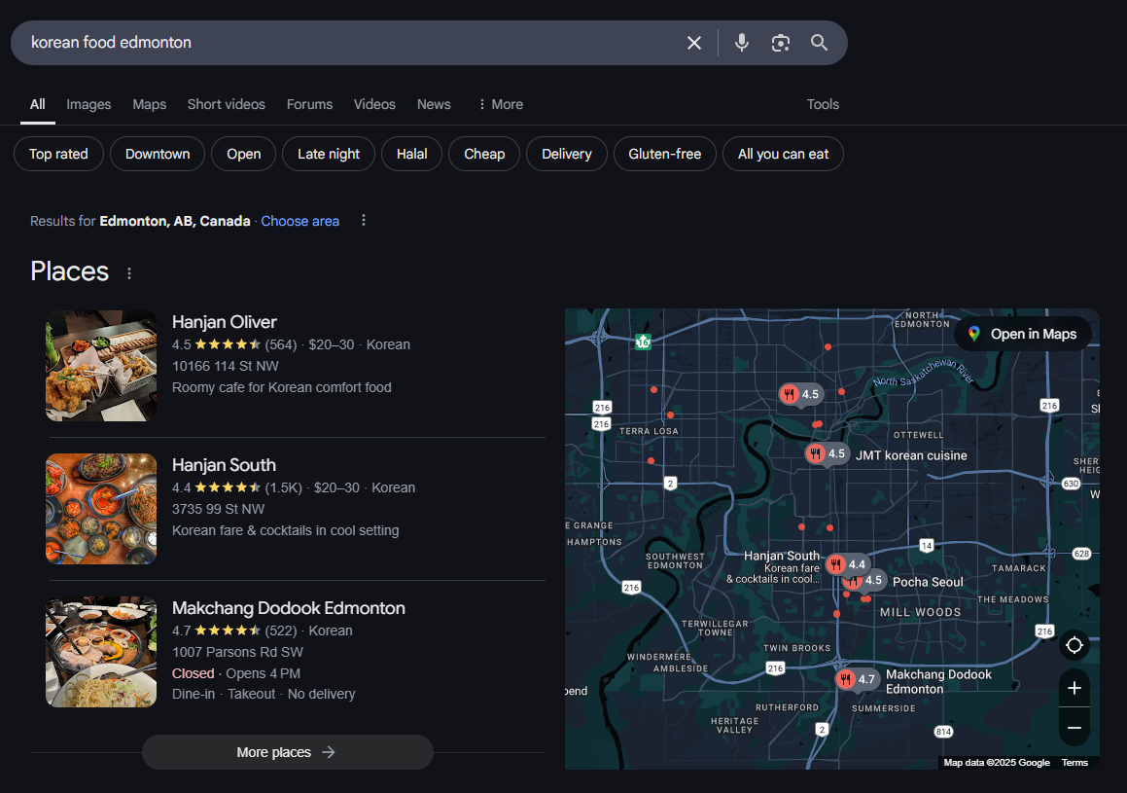
Task: Switch to the Forums tab
Action: pyautogui.click(x=310, y=104)
